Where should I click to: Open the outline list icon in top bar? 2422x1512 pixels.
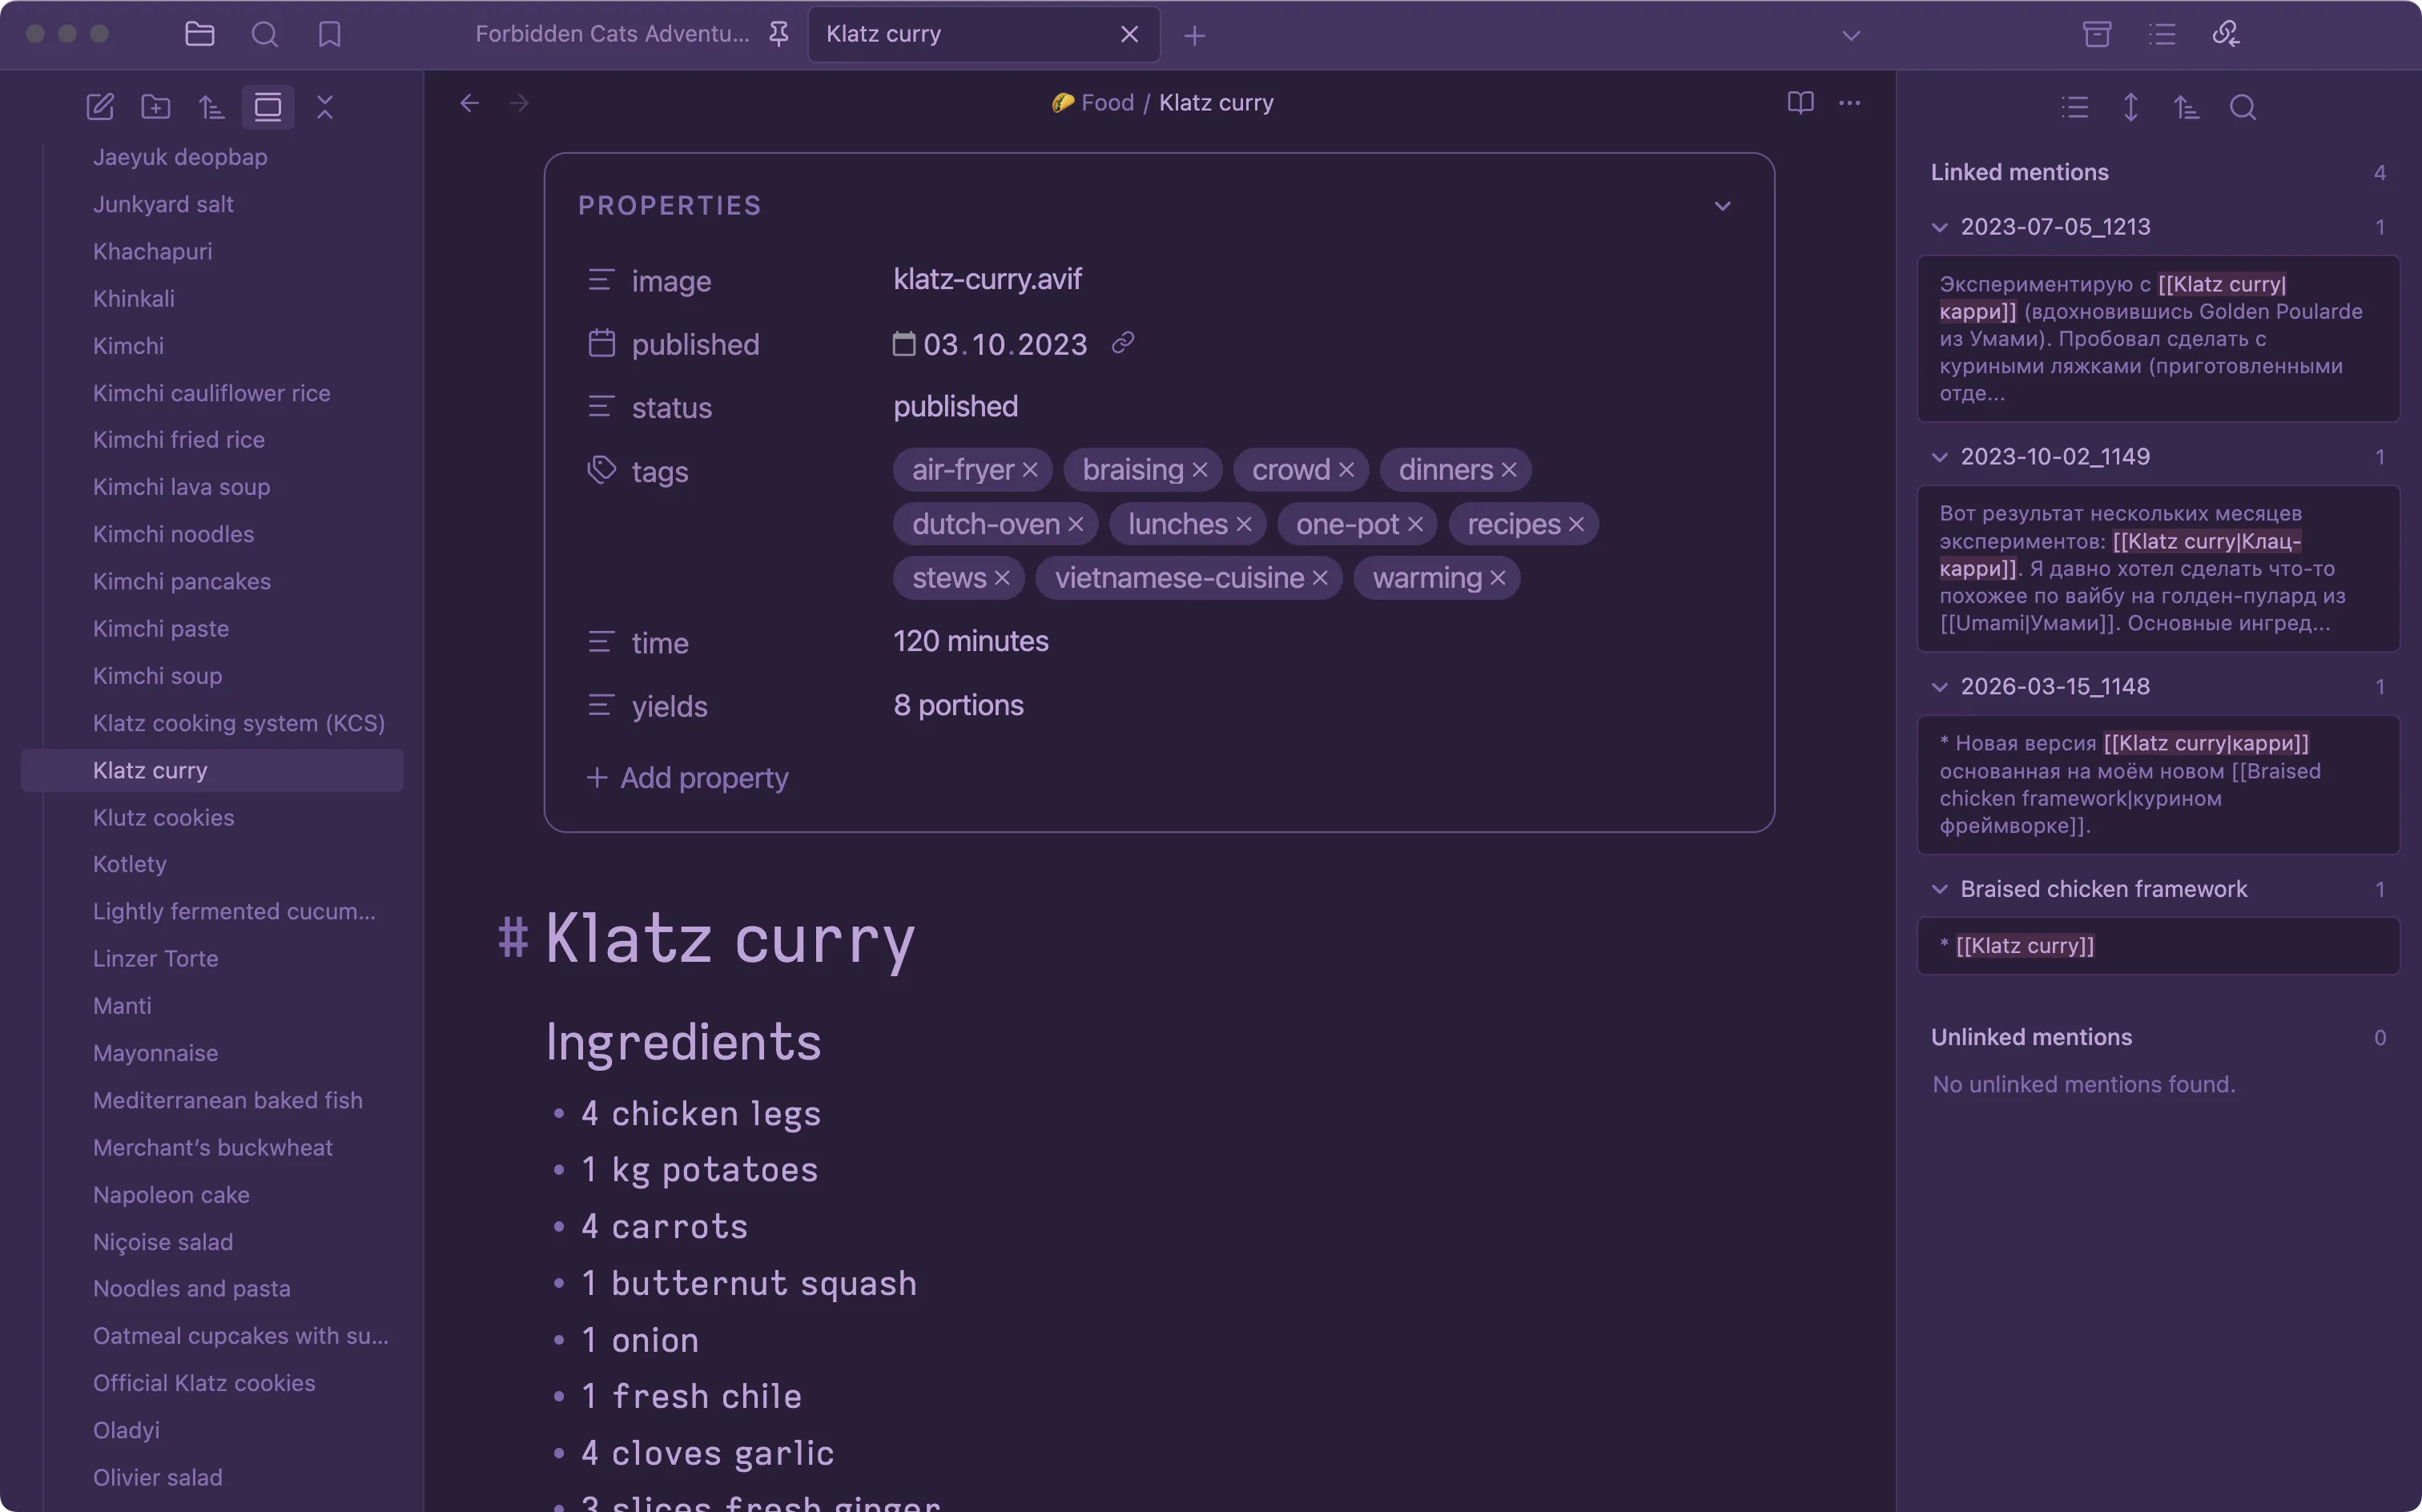tap(2162, 34)
